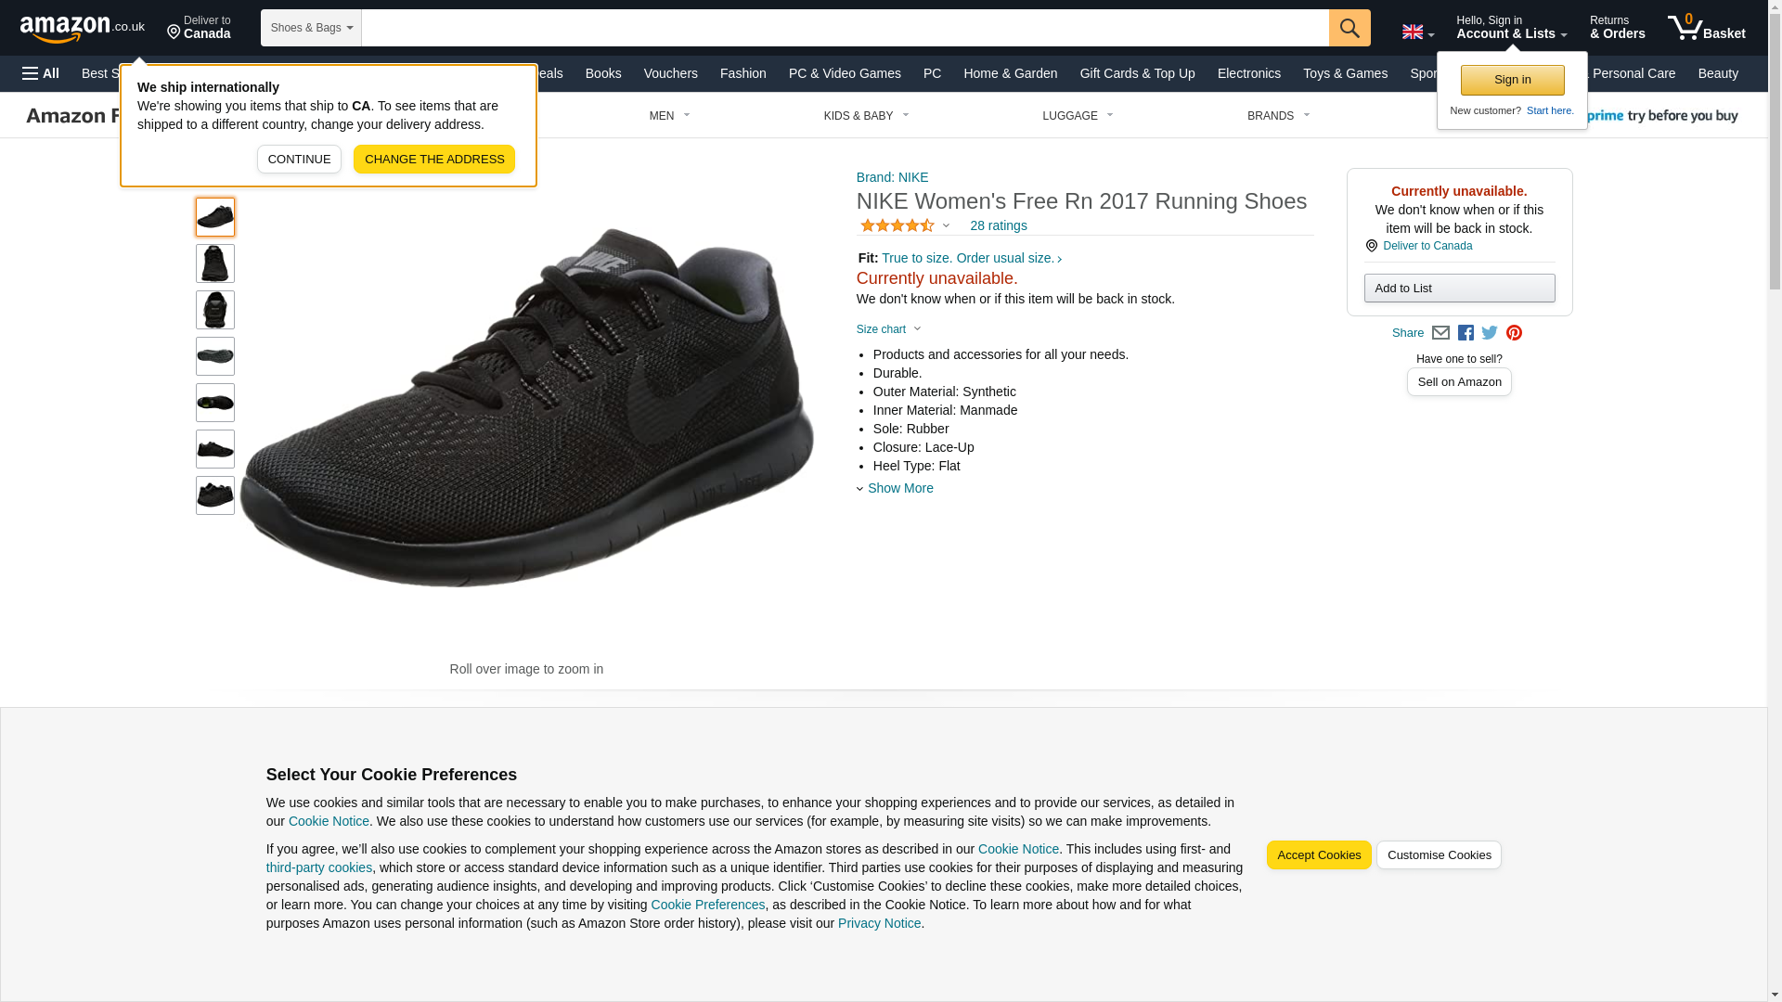Go to Amazon.co.uk home logo

82,28
